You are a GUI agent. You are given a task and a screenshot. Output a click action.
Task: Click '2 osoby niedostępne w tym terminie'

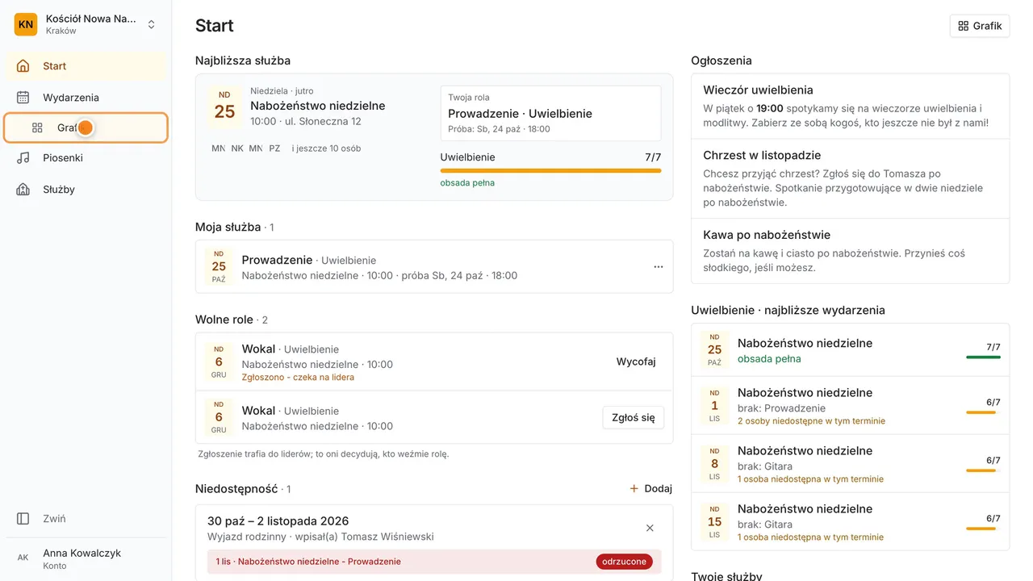(x=811, y=420)
